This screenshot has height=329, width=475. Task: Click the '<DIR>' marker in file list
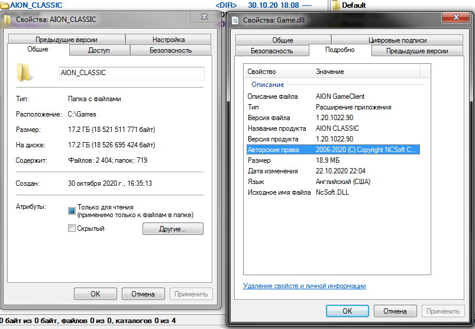pos(226,5)
